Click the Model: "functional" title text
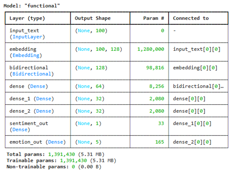This screenshot has width=232, height=172. coord(32,6)
